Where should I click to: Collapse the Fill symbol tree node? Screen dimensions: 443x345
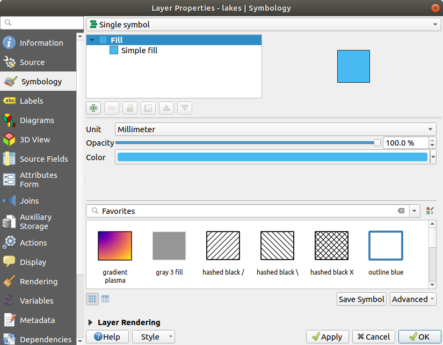pos(92,40)
